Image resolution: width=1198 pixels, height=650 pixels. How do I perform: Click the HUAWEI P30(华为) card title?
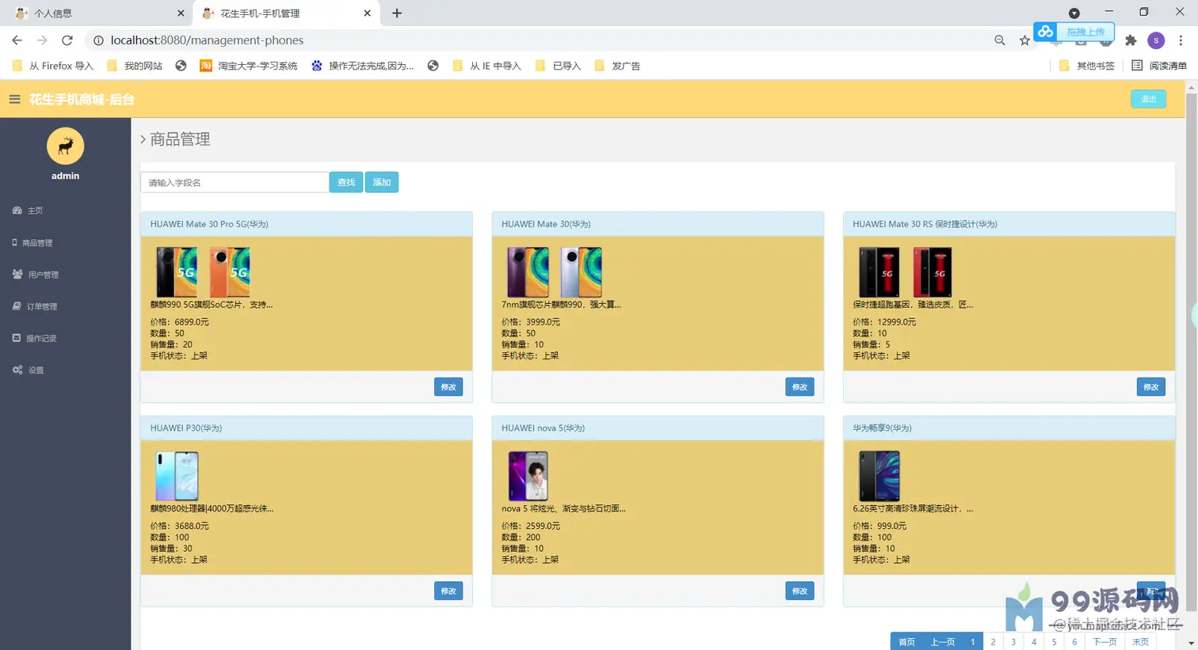(x=186, y=428)
